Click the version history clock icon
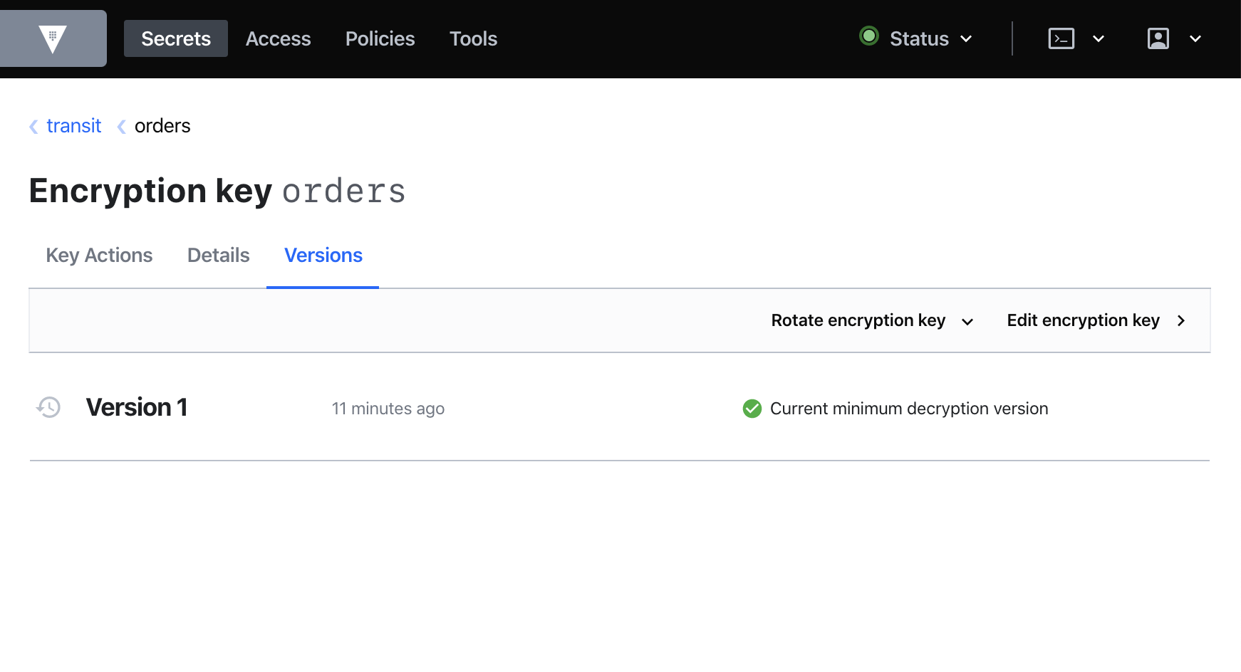 [x=47, y=407]
